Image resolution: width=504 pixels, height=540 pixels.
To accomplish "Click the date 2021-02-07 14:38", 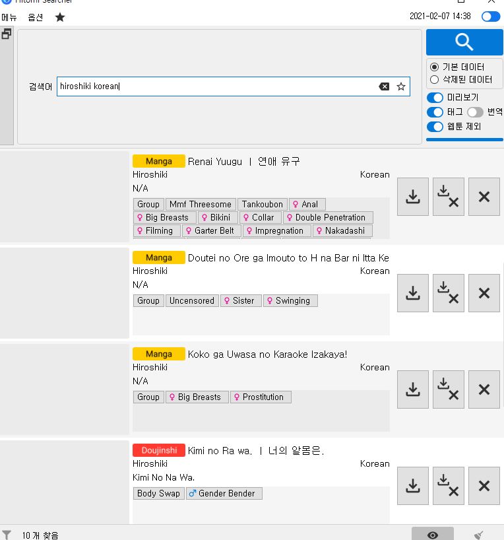I will coord(440,17).
